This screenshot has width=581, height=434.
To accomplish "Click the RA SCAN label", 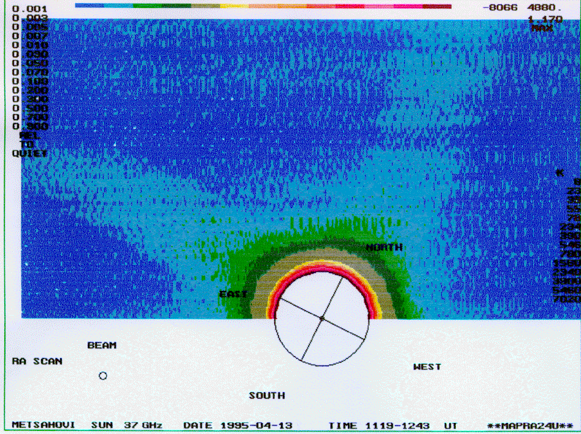I will coord(37,362).
